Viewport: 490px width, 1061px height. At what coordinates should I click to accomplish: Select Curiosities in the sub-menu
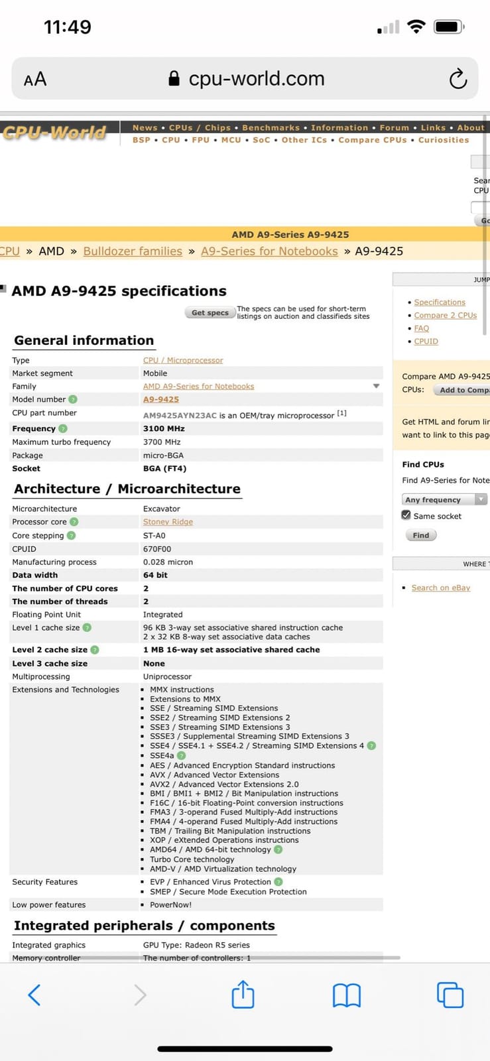tap(444, 140)
